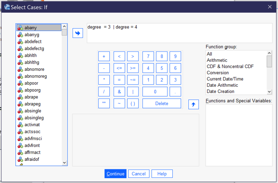This screenshot has width=278, height=183.
Task: Click the exponent (**) operator key
Action: tap(104, 104)
